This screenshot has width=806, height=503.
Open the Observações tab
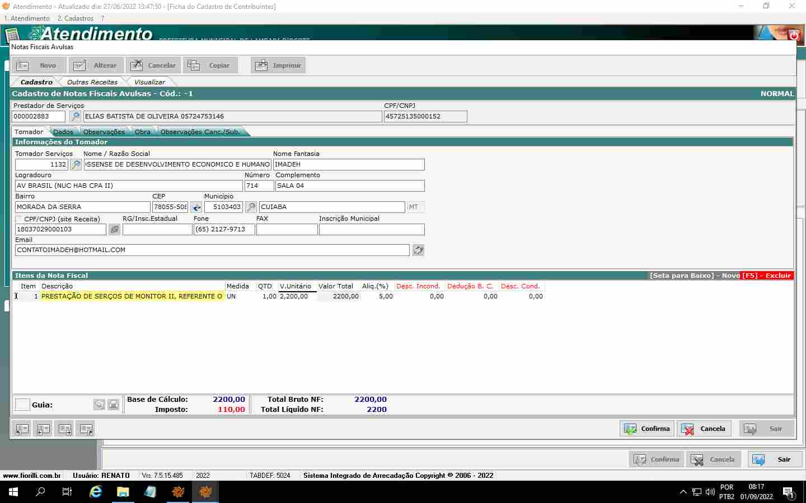(x=104, y=132)
